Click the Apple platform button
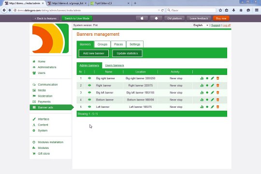261x174 pixels. [x=142, y=18]
